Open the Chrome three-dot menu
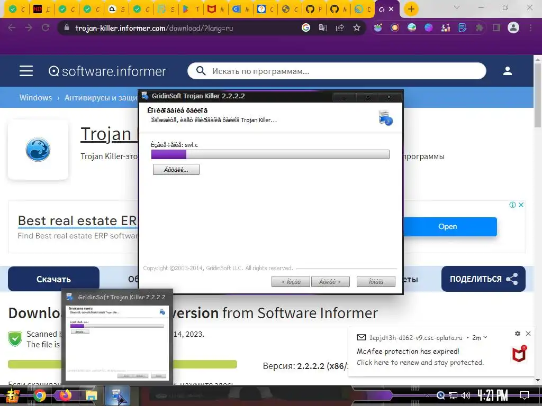The height and width of the screenshot is (406, 542). click(530, 27)
